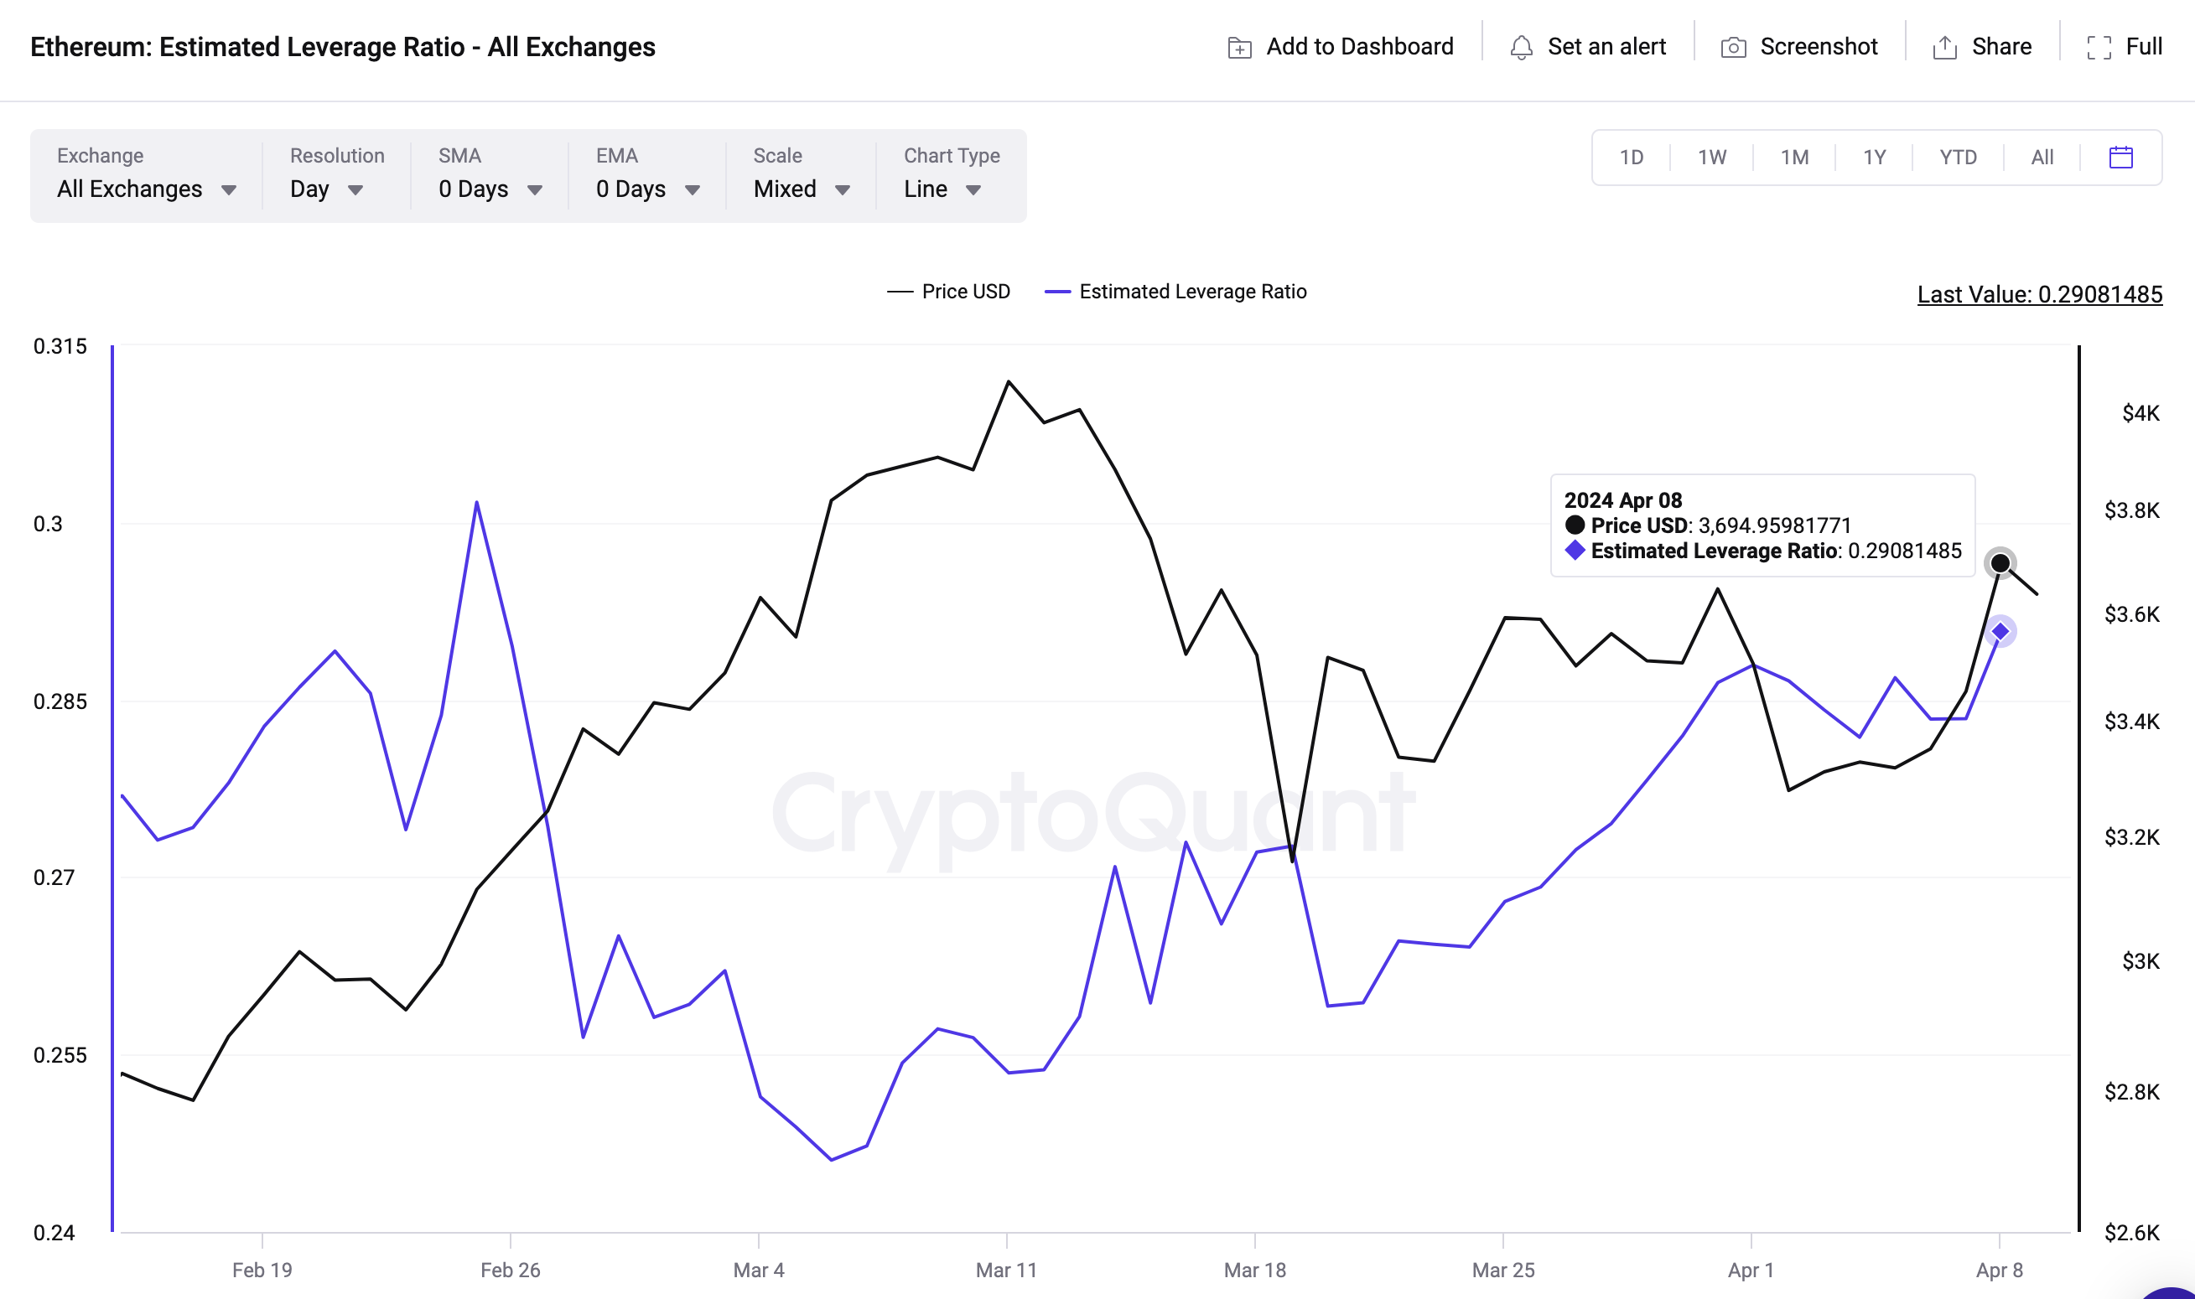Click the Share upload icon
The width and height of the screenshot is (2195, 1299).
click(1944, 46)
